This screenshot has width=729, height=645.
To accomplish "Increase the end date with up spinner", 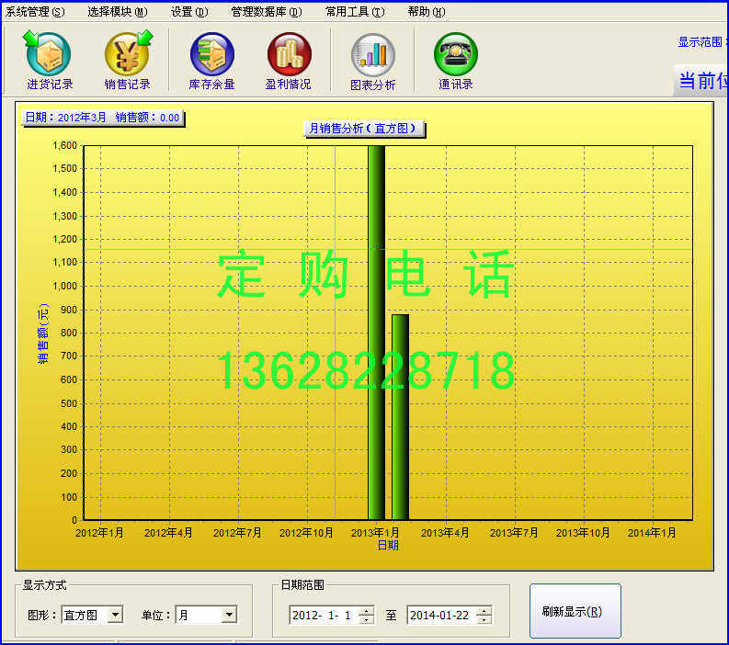I will click(484, 611).
